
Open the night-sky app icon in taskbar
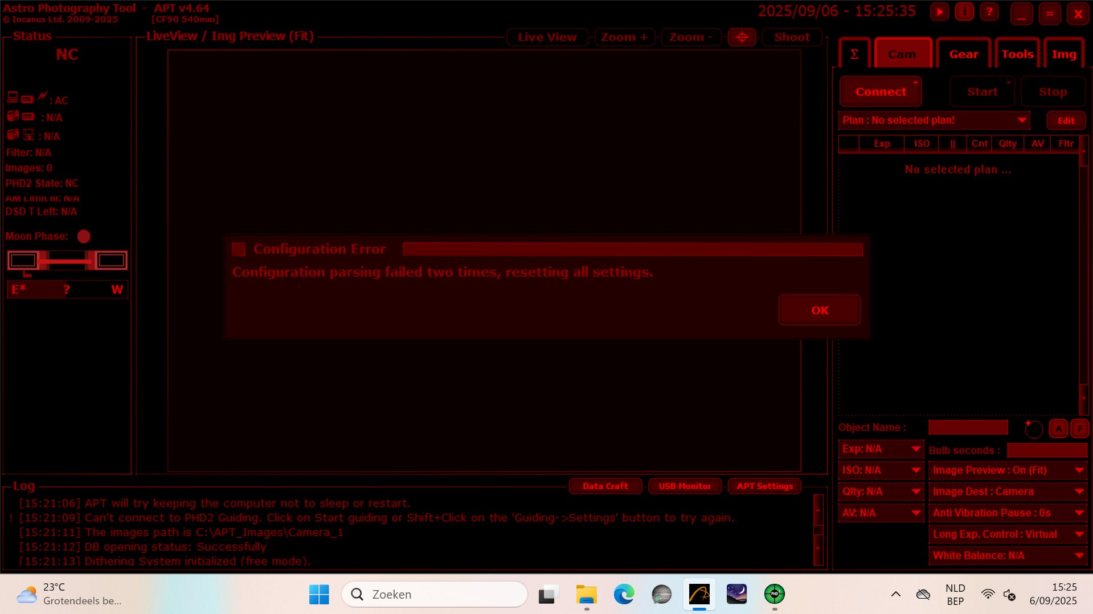tap(736, 594)
